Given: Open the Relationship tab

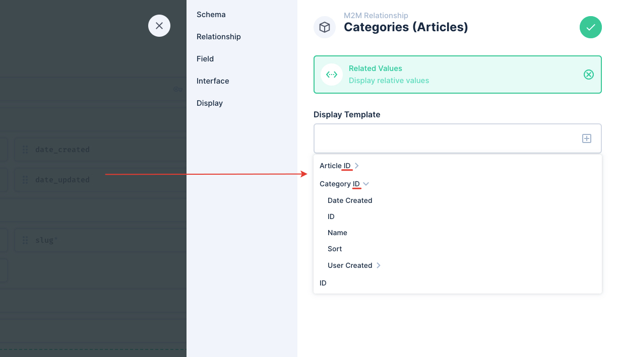Looking at the screenshot, I should 219,37.
